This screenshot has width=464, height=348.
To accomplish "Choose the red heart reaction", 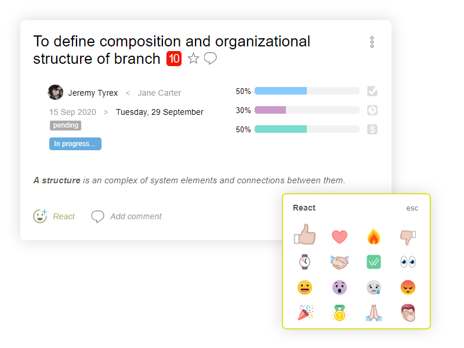I will coord(339,237).
